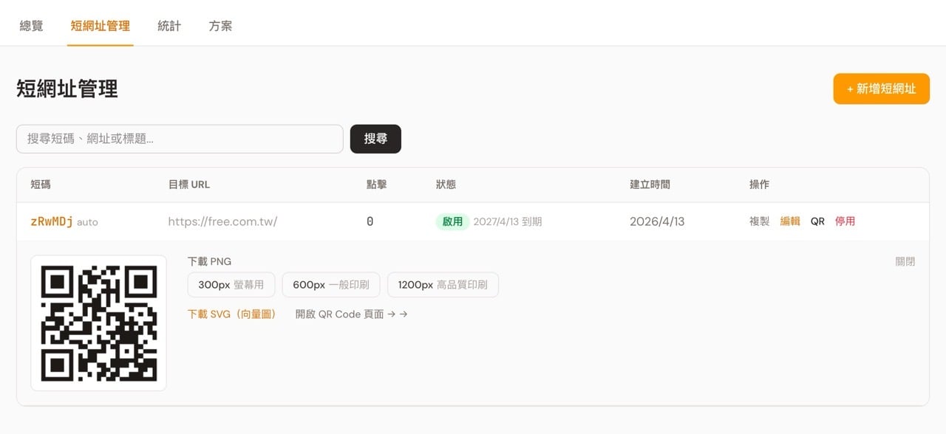Click the zRwMDj short code

pyautogui.click(x=52, y=221)
